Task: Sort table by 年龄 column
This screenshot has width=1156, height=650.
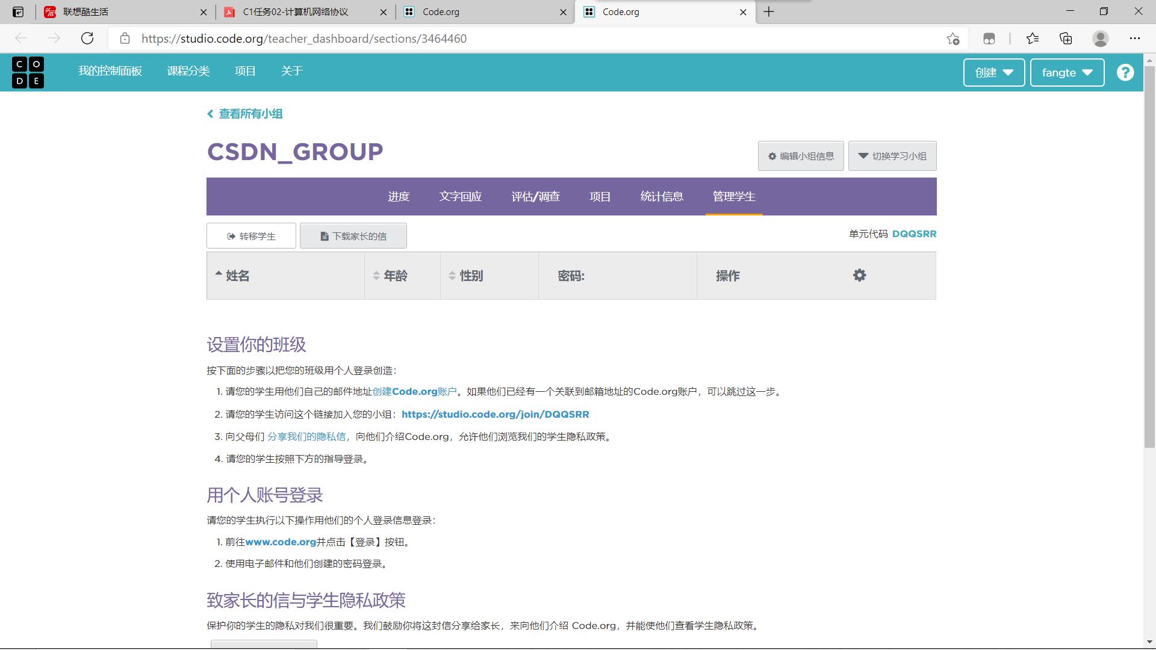Action: [x=402, y=276]
